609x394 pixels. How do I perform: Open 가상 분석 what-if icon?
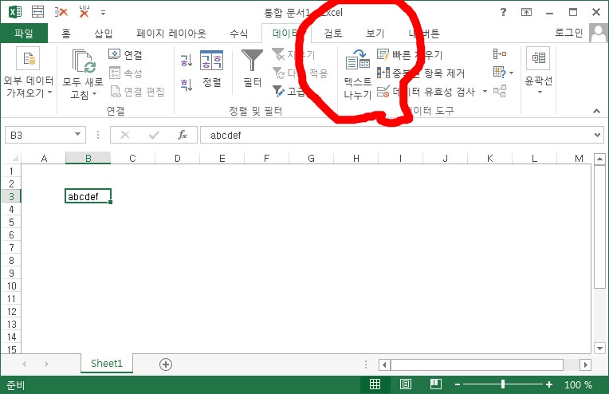pyautogui.click(x=500, y=73)
